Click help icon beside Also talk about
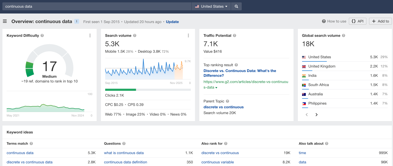393x166 pixels. tap(327, 143)
